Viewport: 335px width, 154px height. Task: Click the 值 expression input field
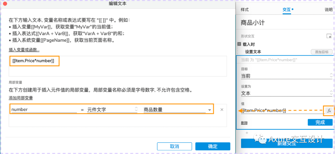pos(283,110)
